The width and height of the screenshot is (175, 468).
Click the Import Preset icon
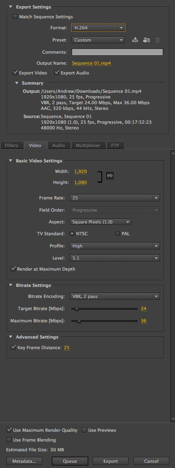pos(147,40)
